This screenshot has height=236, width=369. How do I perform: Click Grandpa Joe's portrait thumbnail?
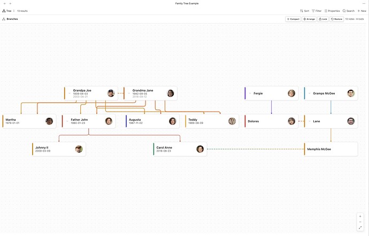(111, 93)
